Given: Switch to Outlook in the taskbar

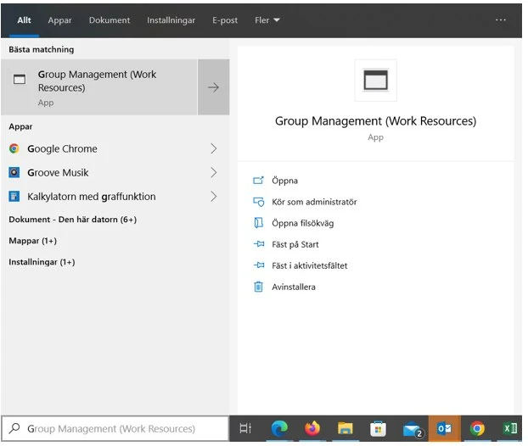Looking at the screenshot, I should (445, 428).
